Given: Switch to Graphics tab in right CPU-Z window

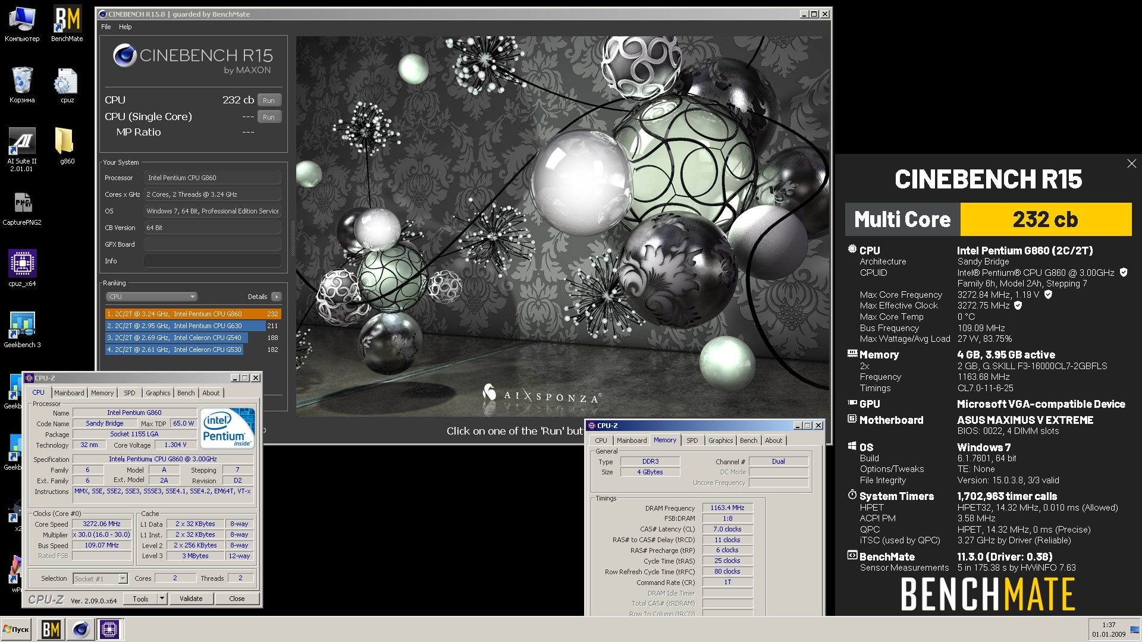Looking at the screenshot, I should 721,440.
